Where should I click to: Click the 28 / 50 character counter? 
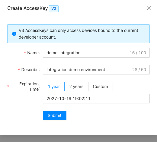click(139, 70)
